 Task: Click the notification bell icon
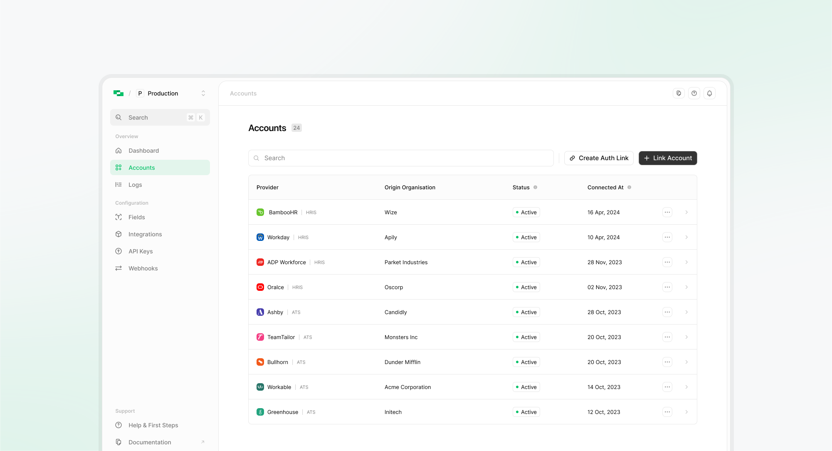click(x=709, y=93)
